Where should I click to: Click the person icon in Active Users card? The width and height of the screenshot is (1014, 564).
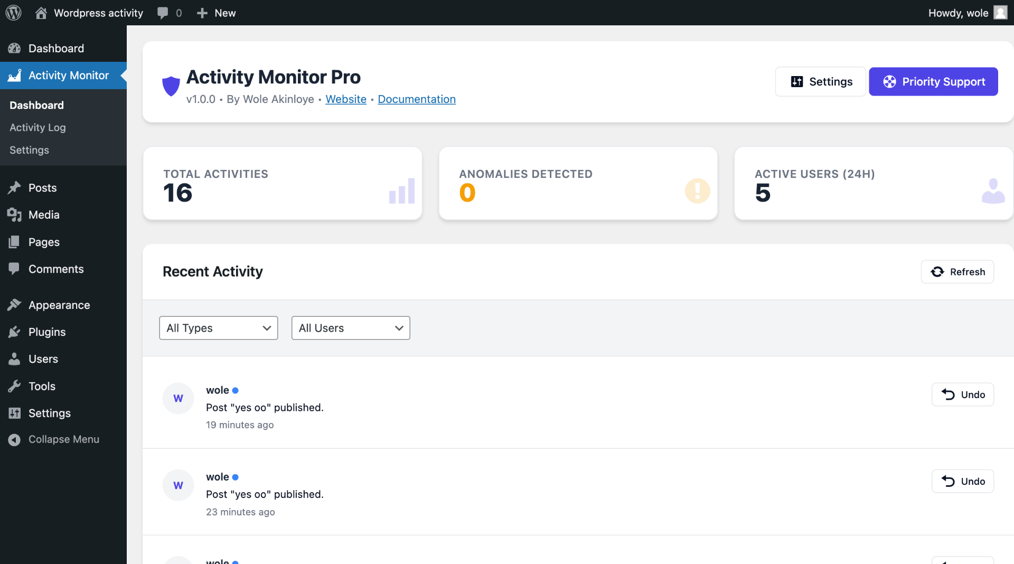coord(993,191)
